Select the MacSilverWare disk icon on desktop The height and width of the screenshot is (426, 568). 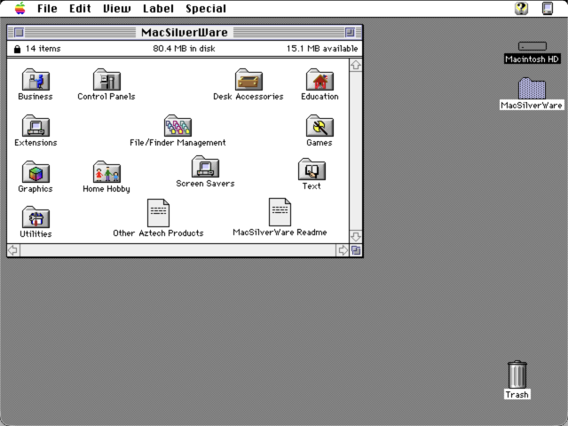(532, 88)
